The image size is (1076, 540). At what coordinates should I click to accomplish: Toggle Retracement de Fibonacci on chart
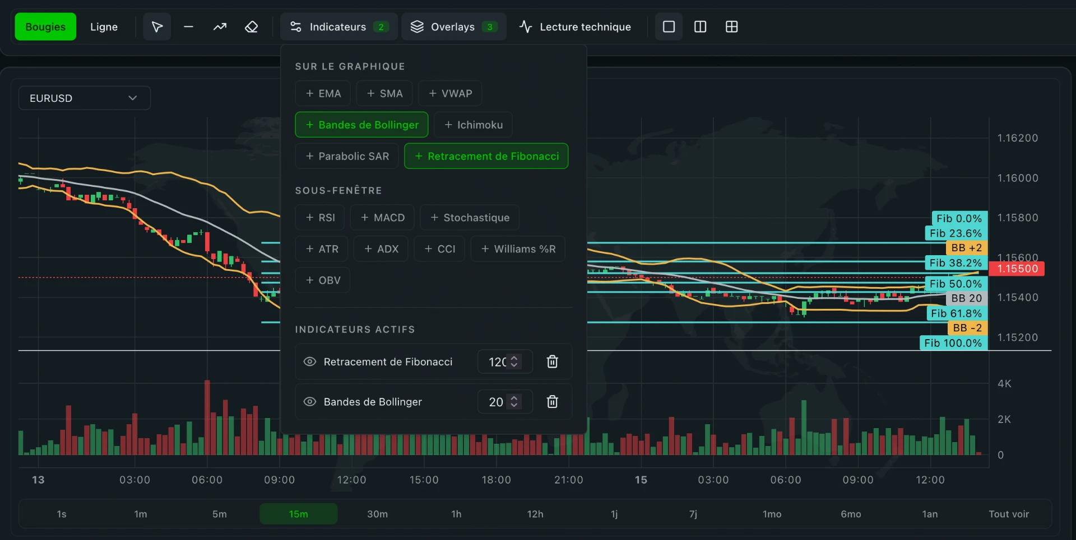click(x=486, y=156)
